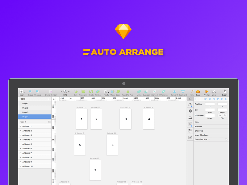Click the Shadows section header

click(211, 131)
